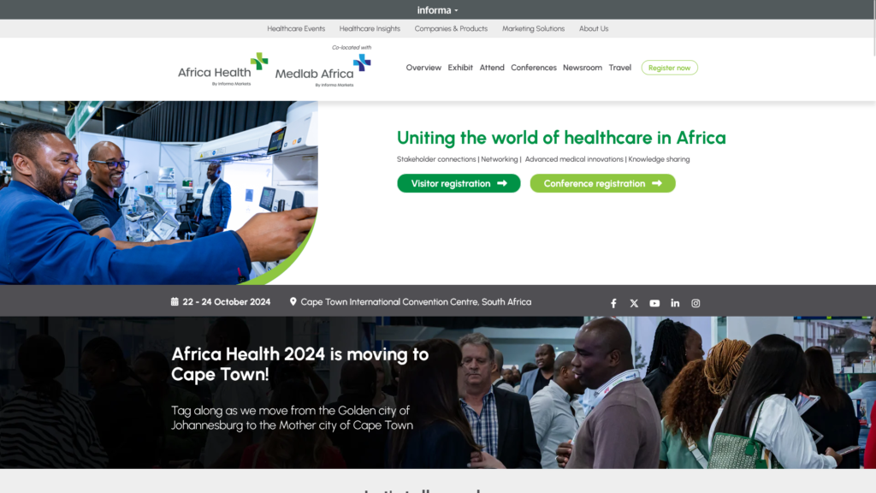Image resolution: width=876 pixels, height=493 pixels.
Task: Go to Newsroom nav item
Action: pyautogui.click(x=583, y=68)
